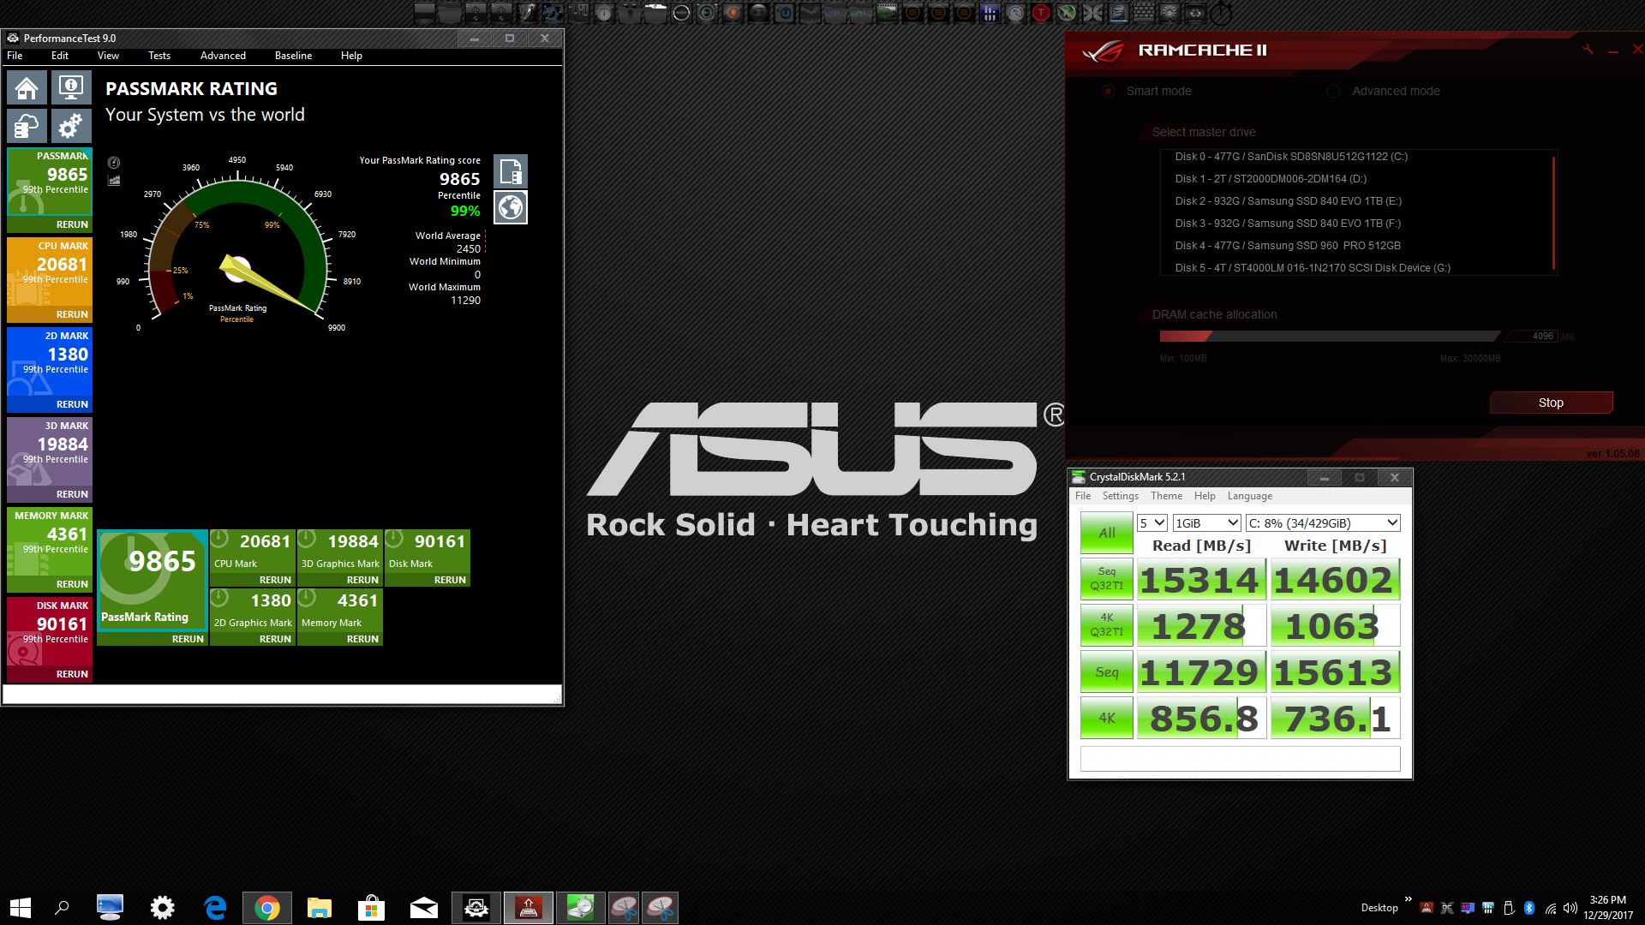
Task: Click the small chart view icon below gauge icon
Action: pyautogui.click(x=114, y=181)
